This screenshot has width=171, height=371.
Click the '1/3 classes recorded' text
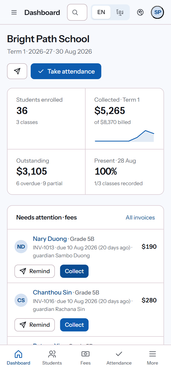(118, 183)
